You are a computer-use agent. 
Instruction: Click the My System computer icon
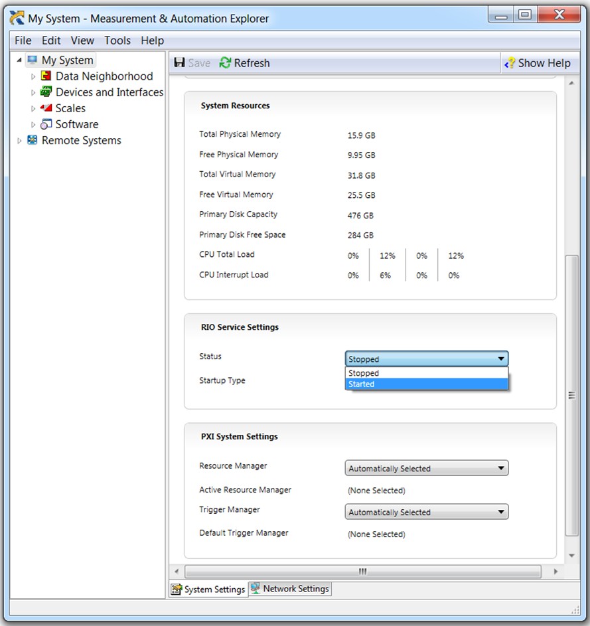(33, 60)
